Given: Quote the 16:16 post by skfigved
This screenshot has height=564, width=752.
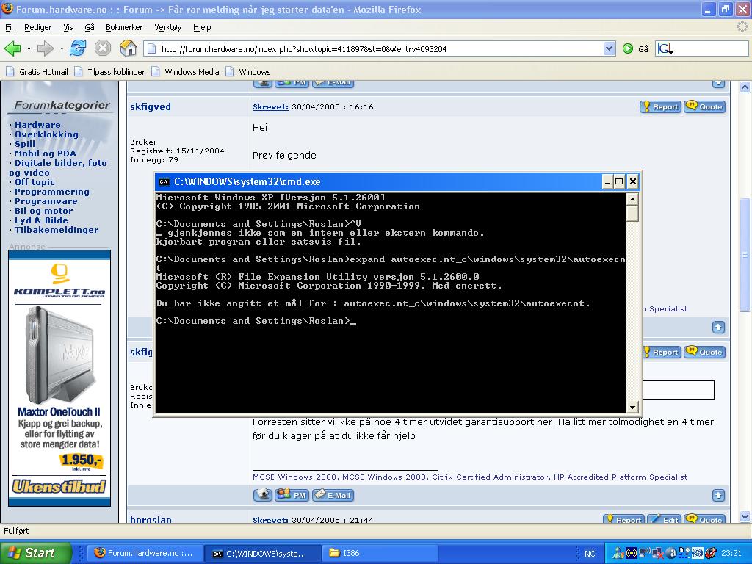Looking at the screenshot, I should 704,106.
